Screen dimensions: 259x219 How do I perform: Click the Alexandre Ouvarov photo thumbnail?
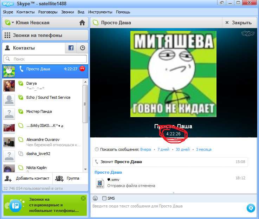(x=9, y=142)
